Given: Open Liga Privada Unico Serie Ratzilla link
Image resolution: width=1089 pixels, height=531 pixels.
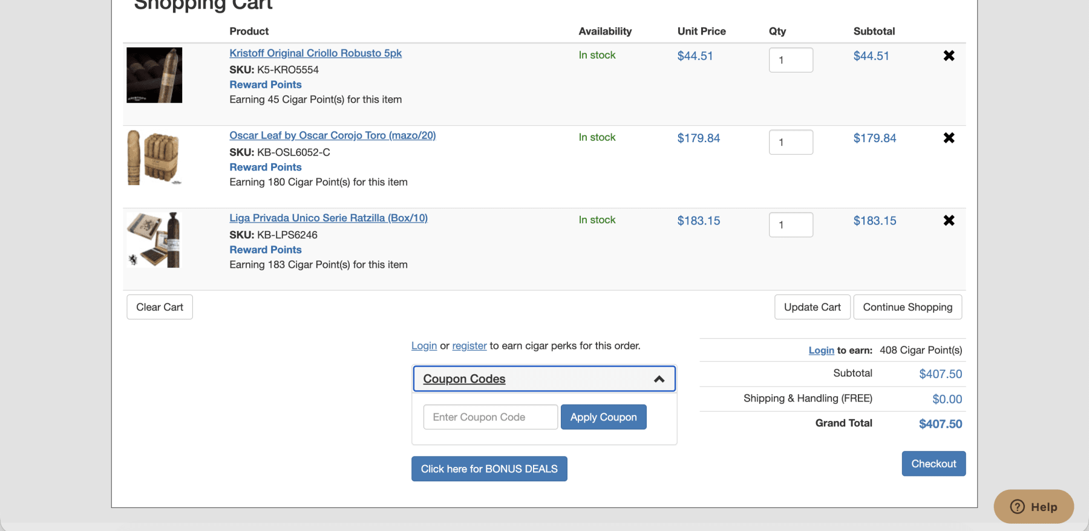Looking at the screenshot, I should pos(328,218).
